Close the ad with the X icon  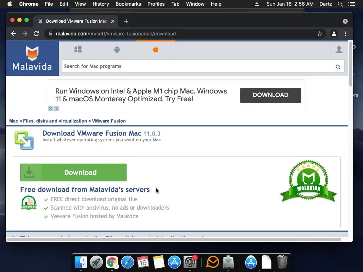point(50,108)
